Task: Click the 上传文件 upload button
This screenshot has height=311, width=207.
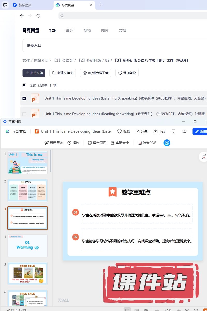Action: point(34,73)
